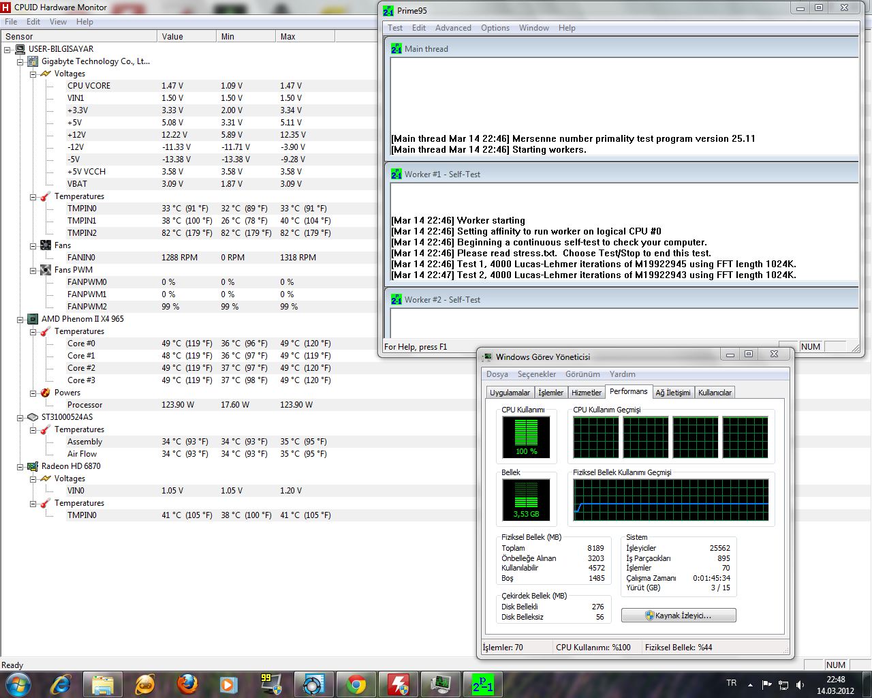Viewport: 872px width, 698px height.
Task: Open Prime95 Test menu
Action: coord(395,28)
